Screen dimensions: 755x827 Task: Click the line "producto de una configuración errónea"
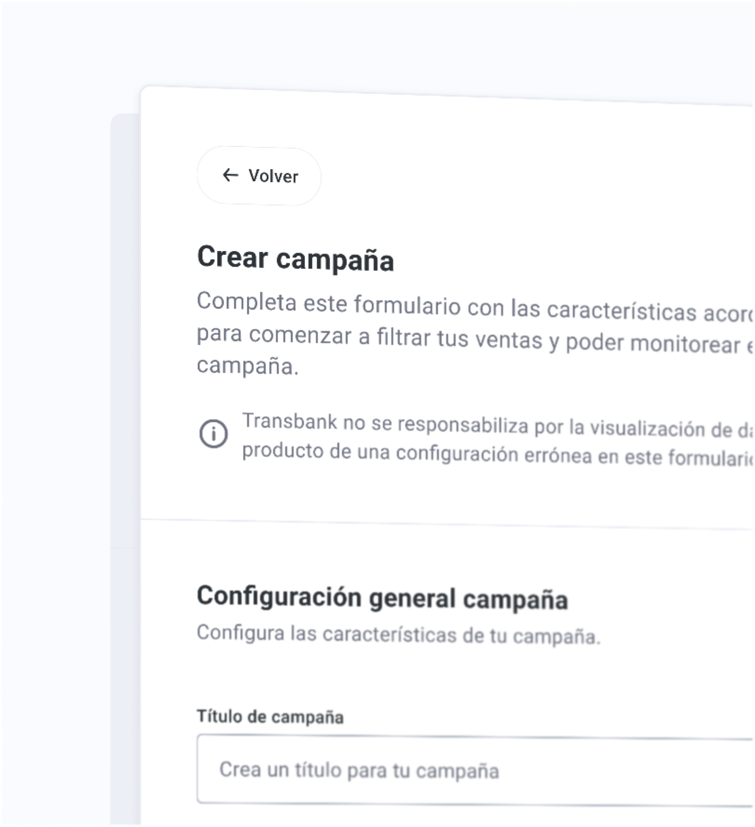pyautogui.click(x=498, y=454)
